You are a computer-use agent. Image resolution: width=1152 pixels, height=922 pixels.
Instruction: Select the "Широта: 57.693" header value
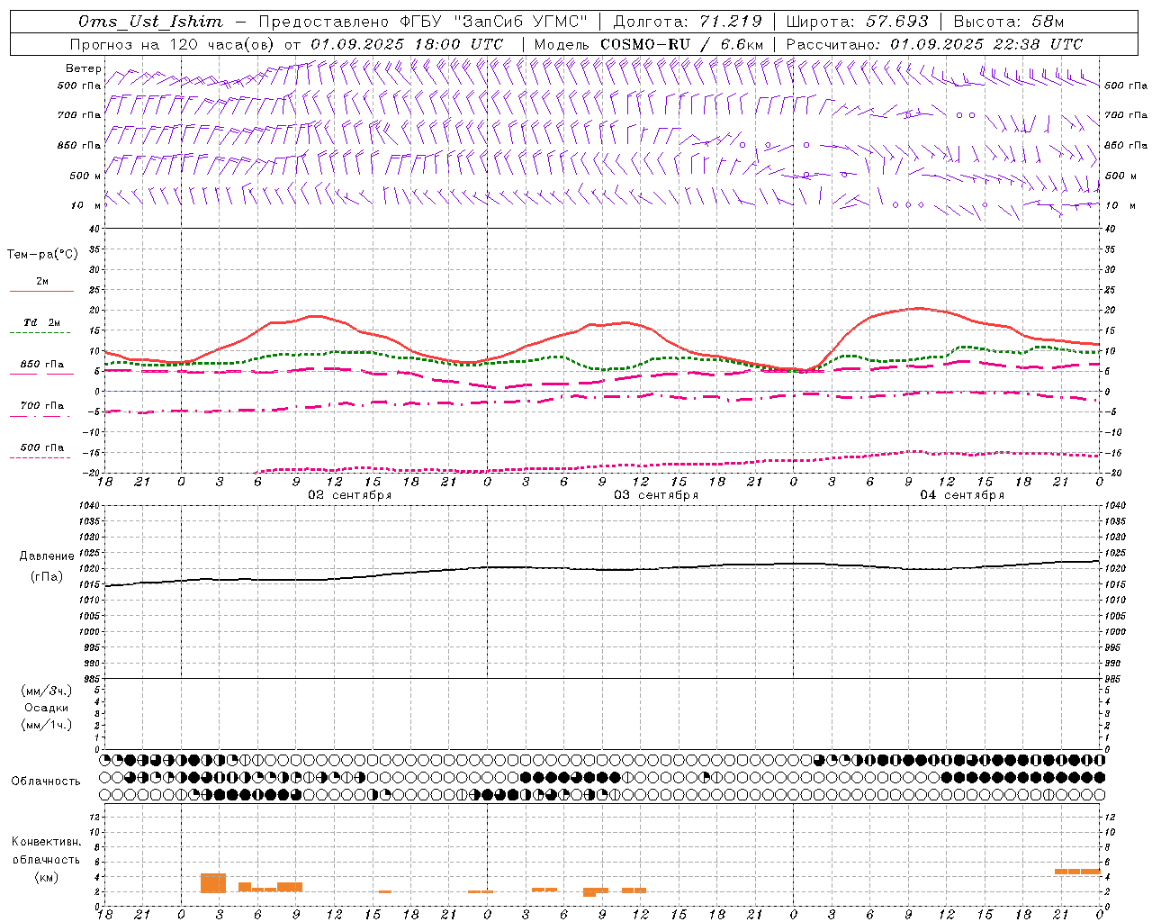[858, 22]
